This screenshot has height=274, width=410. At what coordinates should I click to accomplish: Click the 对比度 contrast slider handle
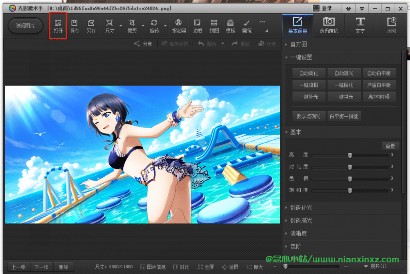tap(350, 167)
